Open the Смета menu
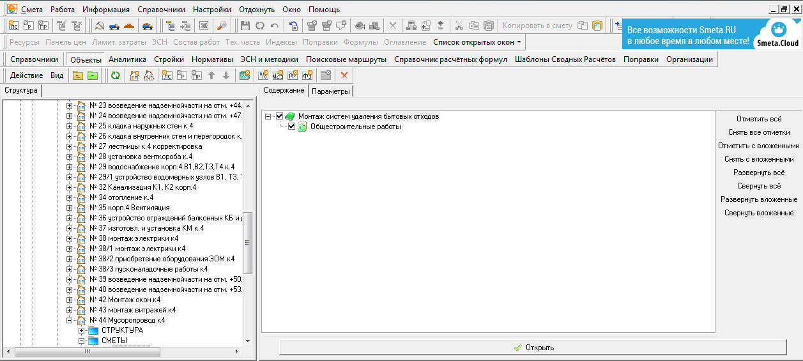Screen dimensions: 803x361 click(32, 10)
